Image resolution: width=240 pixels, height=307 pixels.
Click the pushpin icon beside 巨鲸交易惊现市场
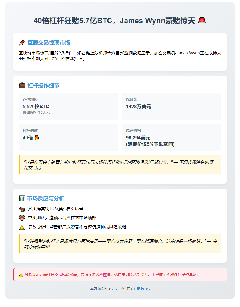click(x=22, y=42)
